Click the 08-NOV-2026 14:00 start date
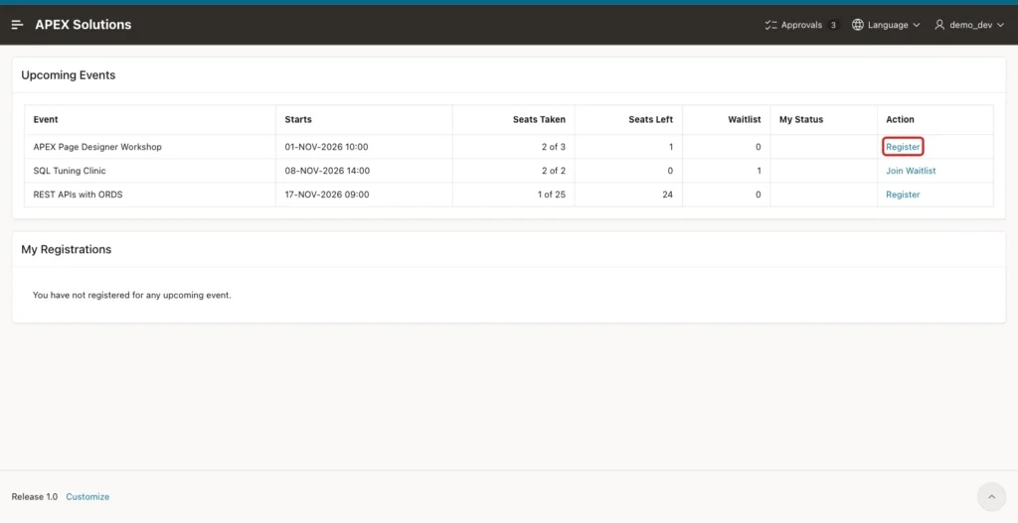 (x=327, y=171)
